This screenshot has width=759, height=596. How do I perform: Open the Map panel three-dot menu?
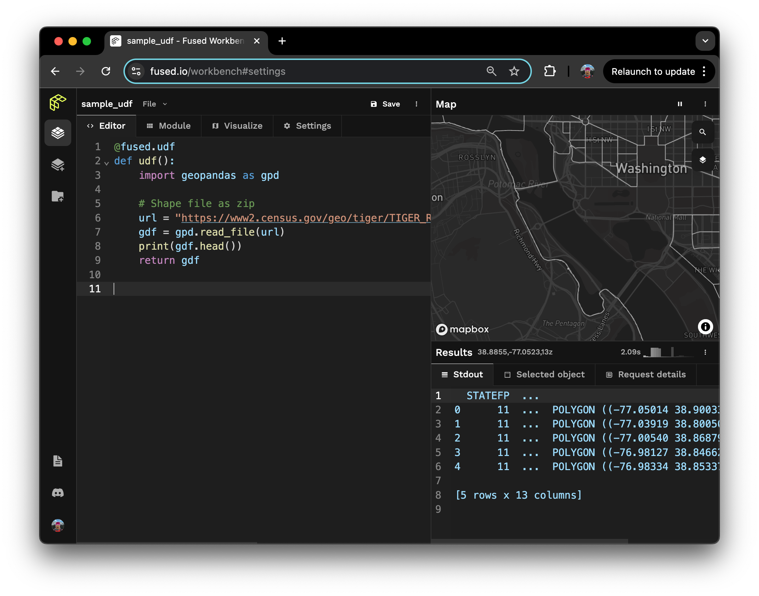click(705, 104)
